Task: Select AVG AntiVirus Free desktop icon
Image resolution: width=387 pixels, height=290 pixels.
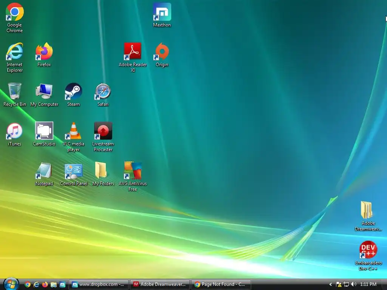Action: click(133, 177)
